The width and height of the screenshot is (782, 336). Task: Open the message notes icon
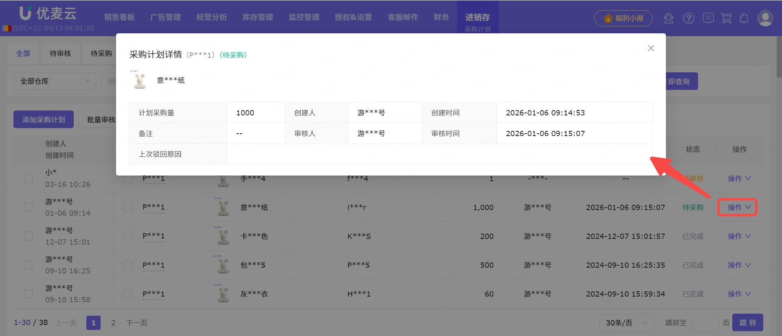click(708, 18)
